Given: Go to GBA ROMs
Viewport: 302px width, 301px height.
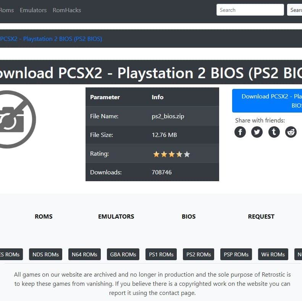Looking at the screenshot, I should [x=123, y=254].
